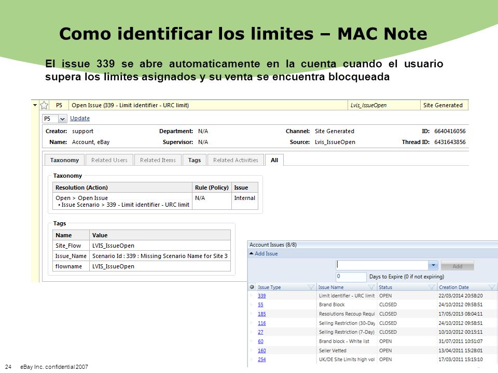Select the "Selling Restriction (7-Day)" cell
This screenshot has height=373, width=498.
point(347,332)
